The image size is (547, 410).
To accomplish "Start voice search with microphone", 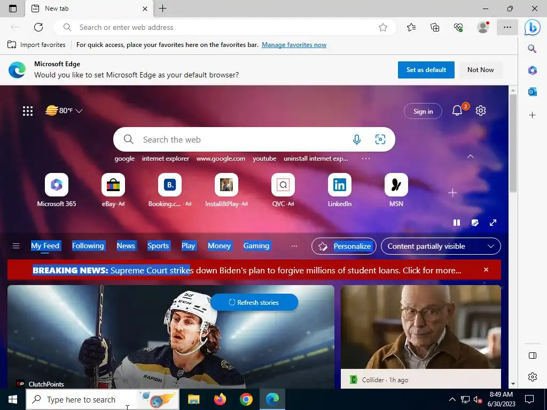I will (356, 139).
